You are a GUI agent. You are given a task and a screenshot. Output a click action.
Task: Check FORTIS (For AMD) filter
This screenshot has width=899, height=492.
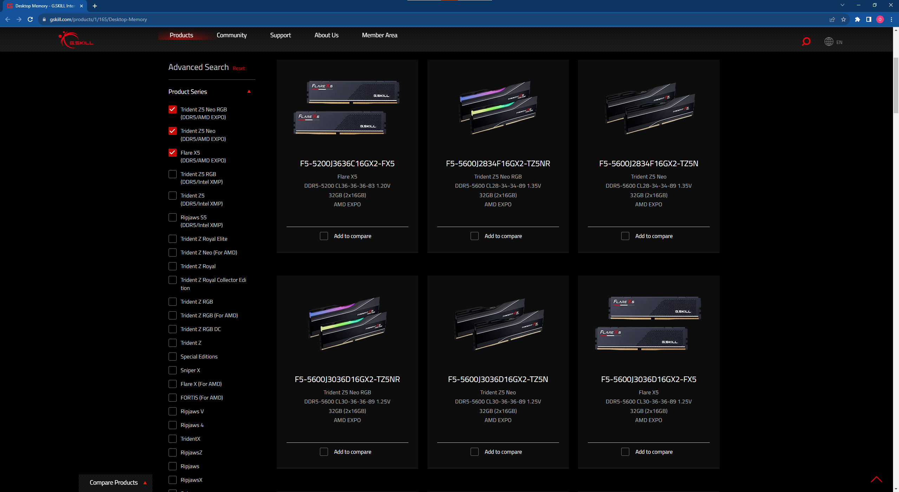(x=172, y=398)
